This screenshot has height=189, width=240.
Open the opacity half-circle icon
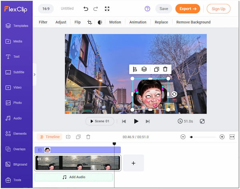(100, 22)
